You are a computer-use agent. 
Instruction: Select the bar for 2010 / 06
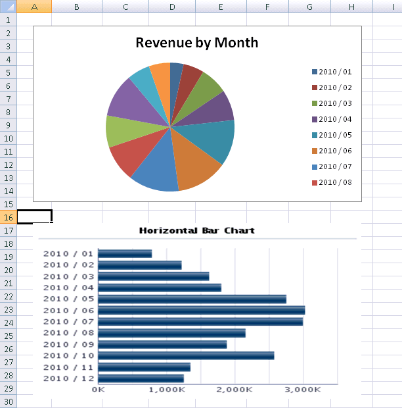202,311
